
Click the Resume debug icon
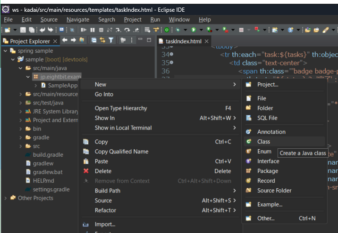(84, 30)
